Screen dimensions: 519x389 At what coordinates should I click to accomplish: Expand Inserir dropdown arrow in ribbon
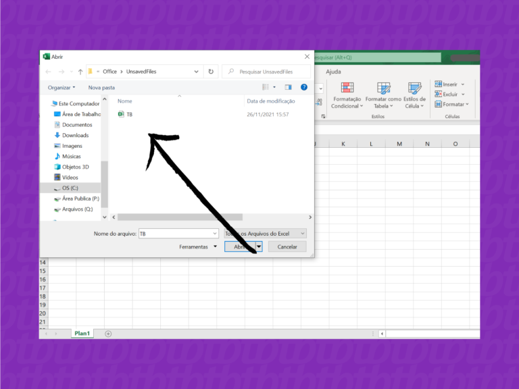(463, 84)
